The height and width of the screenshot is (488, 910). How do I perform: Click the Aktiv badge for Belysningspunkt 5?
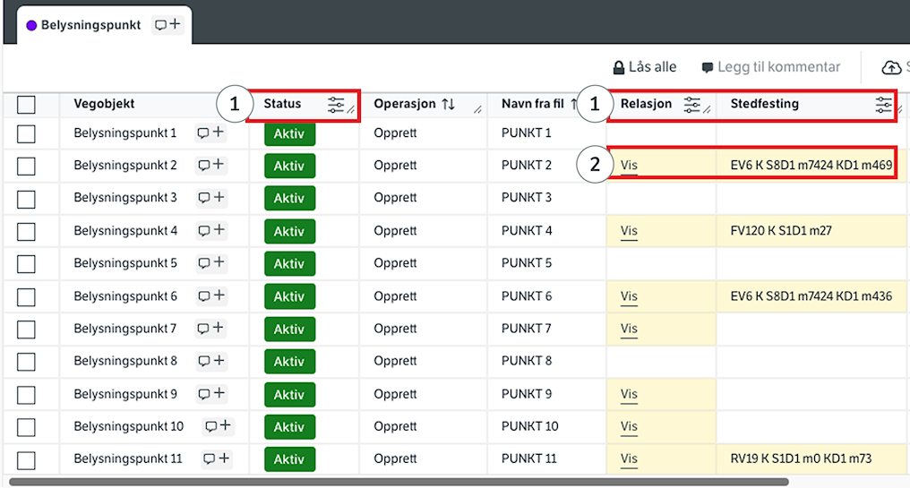pyautogui.click(x=289, y=264)
